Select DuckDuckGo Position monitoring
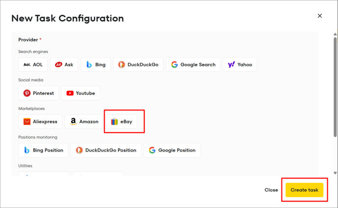The height and width of the screenshot is (208, 338). pos(106,150)
